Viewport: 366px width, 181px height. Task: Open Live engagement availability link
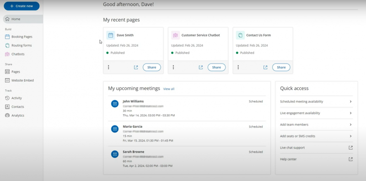300,113
